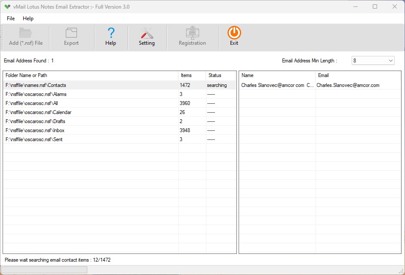Open the File menu

[11, 19]
